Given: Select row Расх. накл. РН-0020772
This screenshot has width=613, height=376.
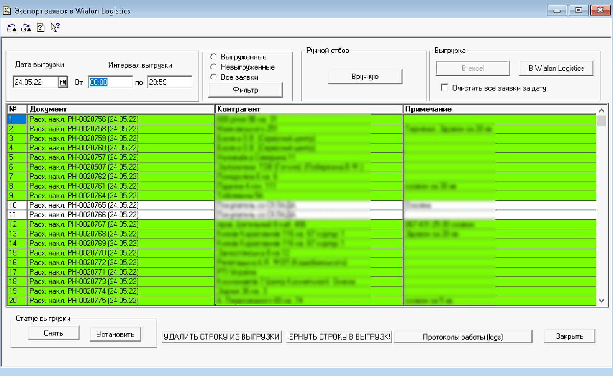Looking at the screenshot, I should pyautogui.click(x=302, y=263).
